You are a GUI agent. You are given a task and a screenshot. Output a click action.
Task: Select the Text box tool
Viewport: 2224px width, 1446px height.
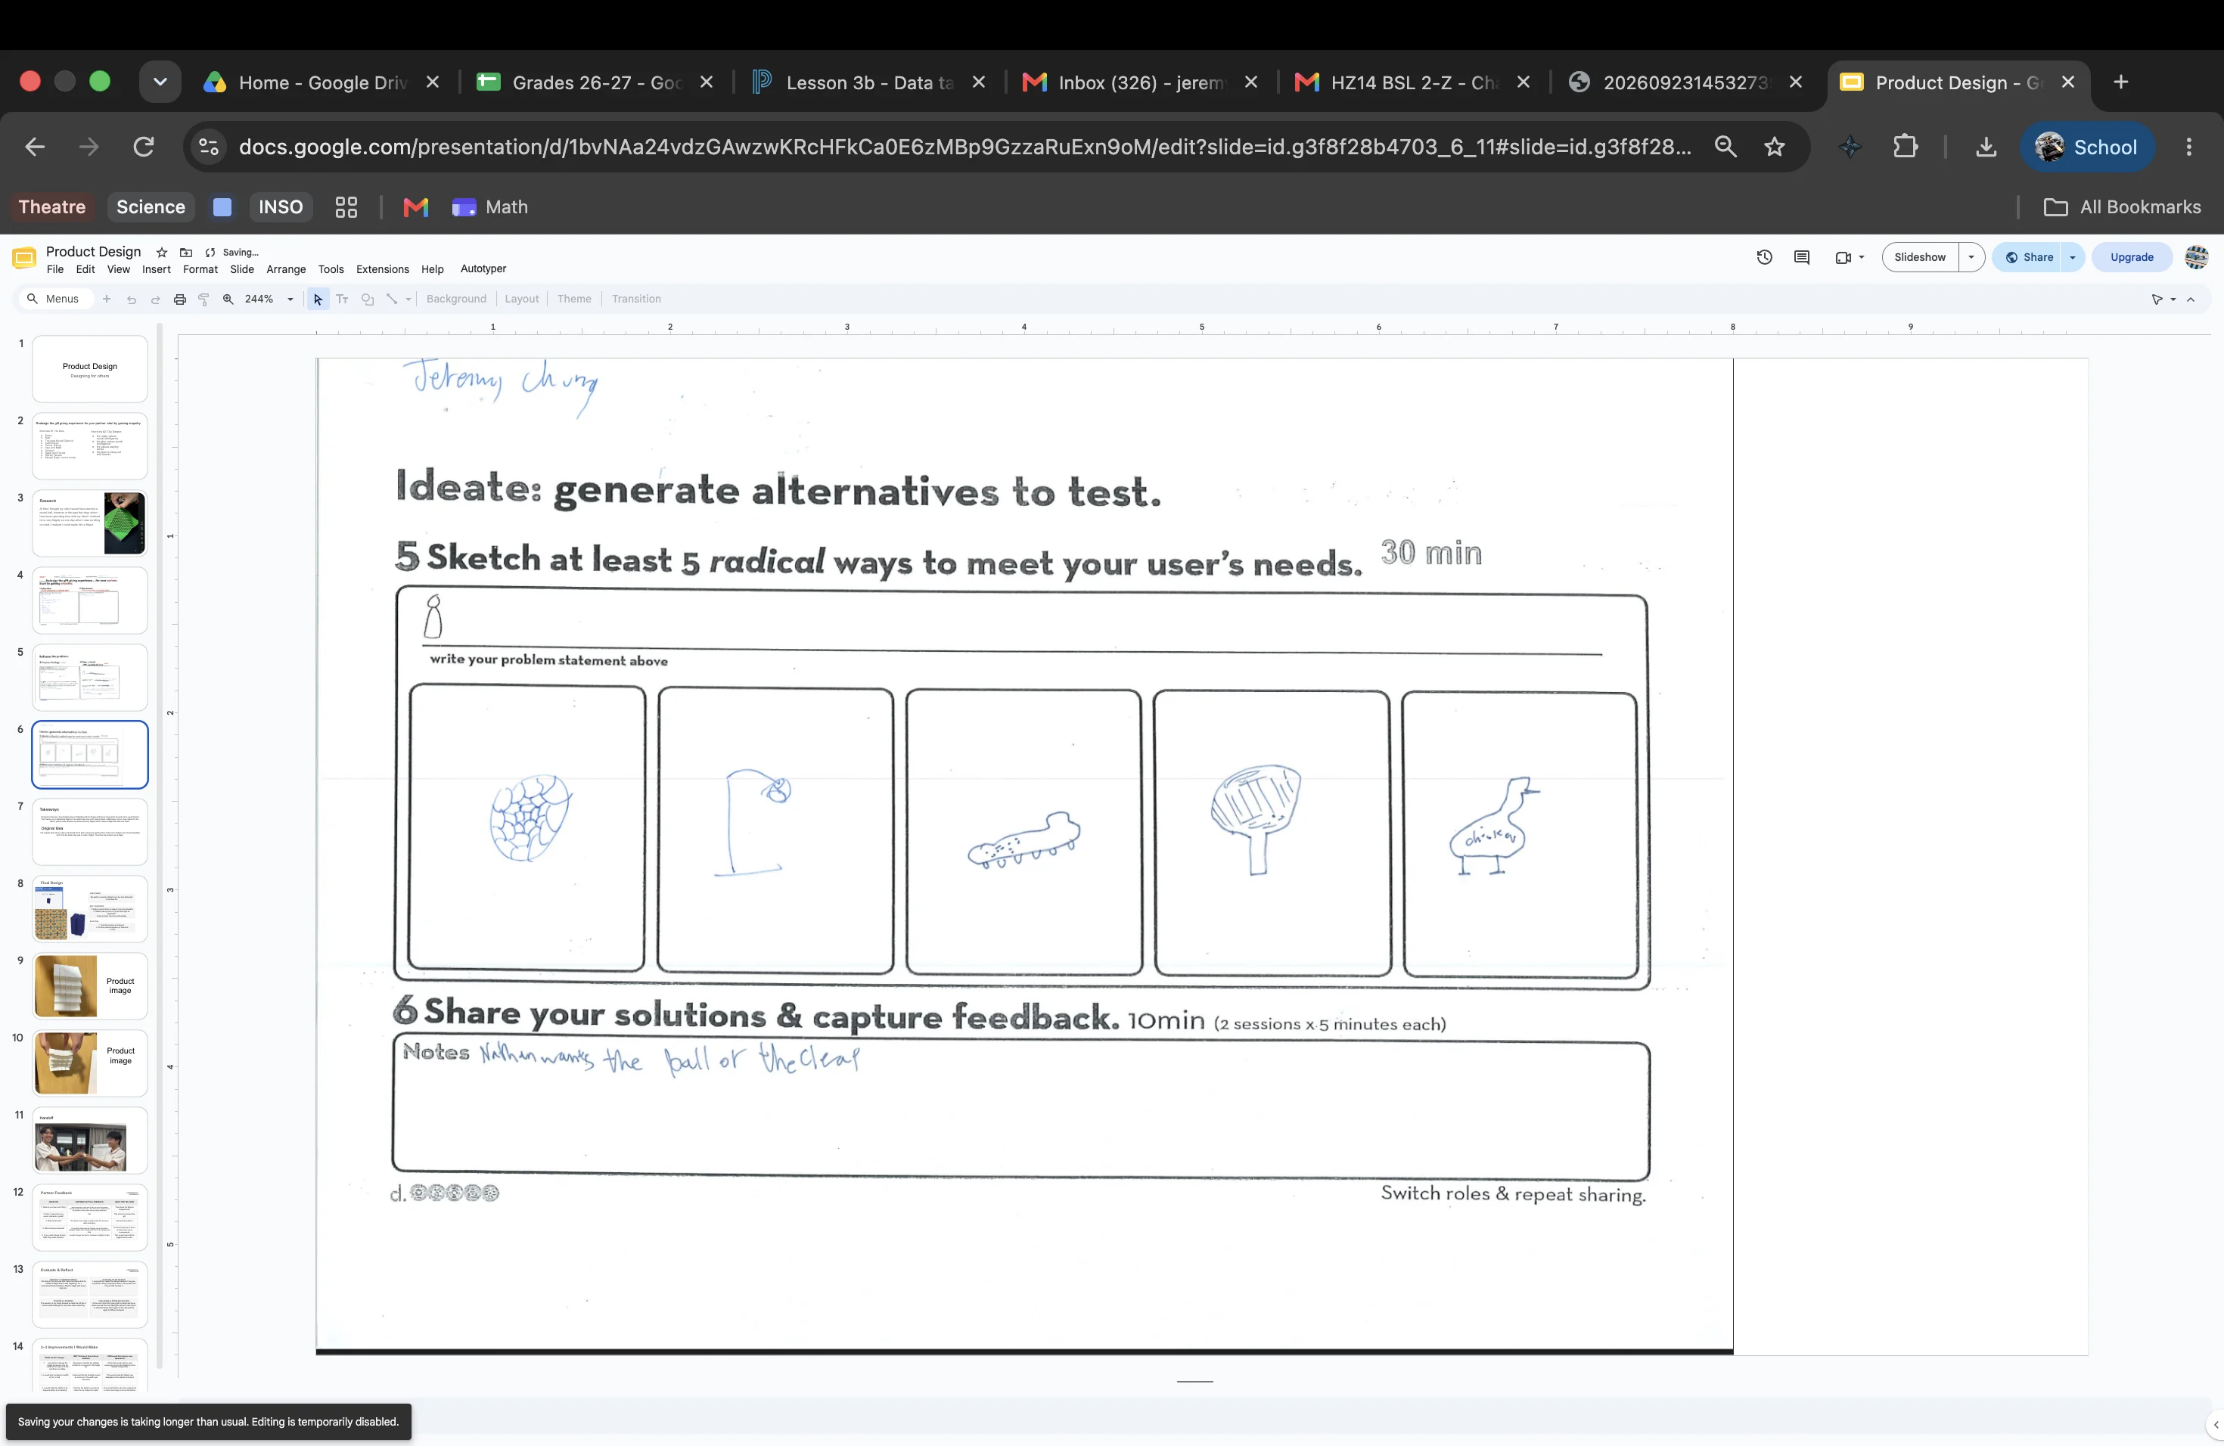click(342, 299)
